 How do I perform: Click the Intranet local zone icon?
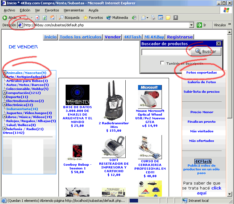pos(185,201)
